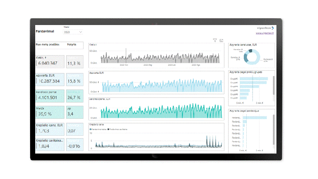Click the 26,7 % change card
318x179 pixels.
tap(75, 95)
